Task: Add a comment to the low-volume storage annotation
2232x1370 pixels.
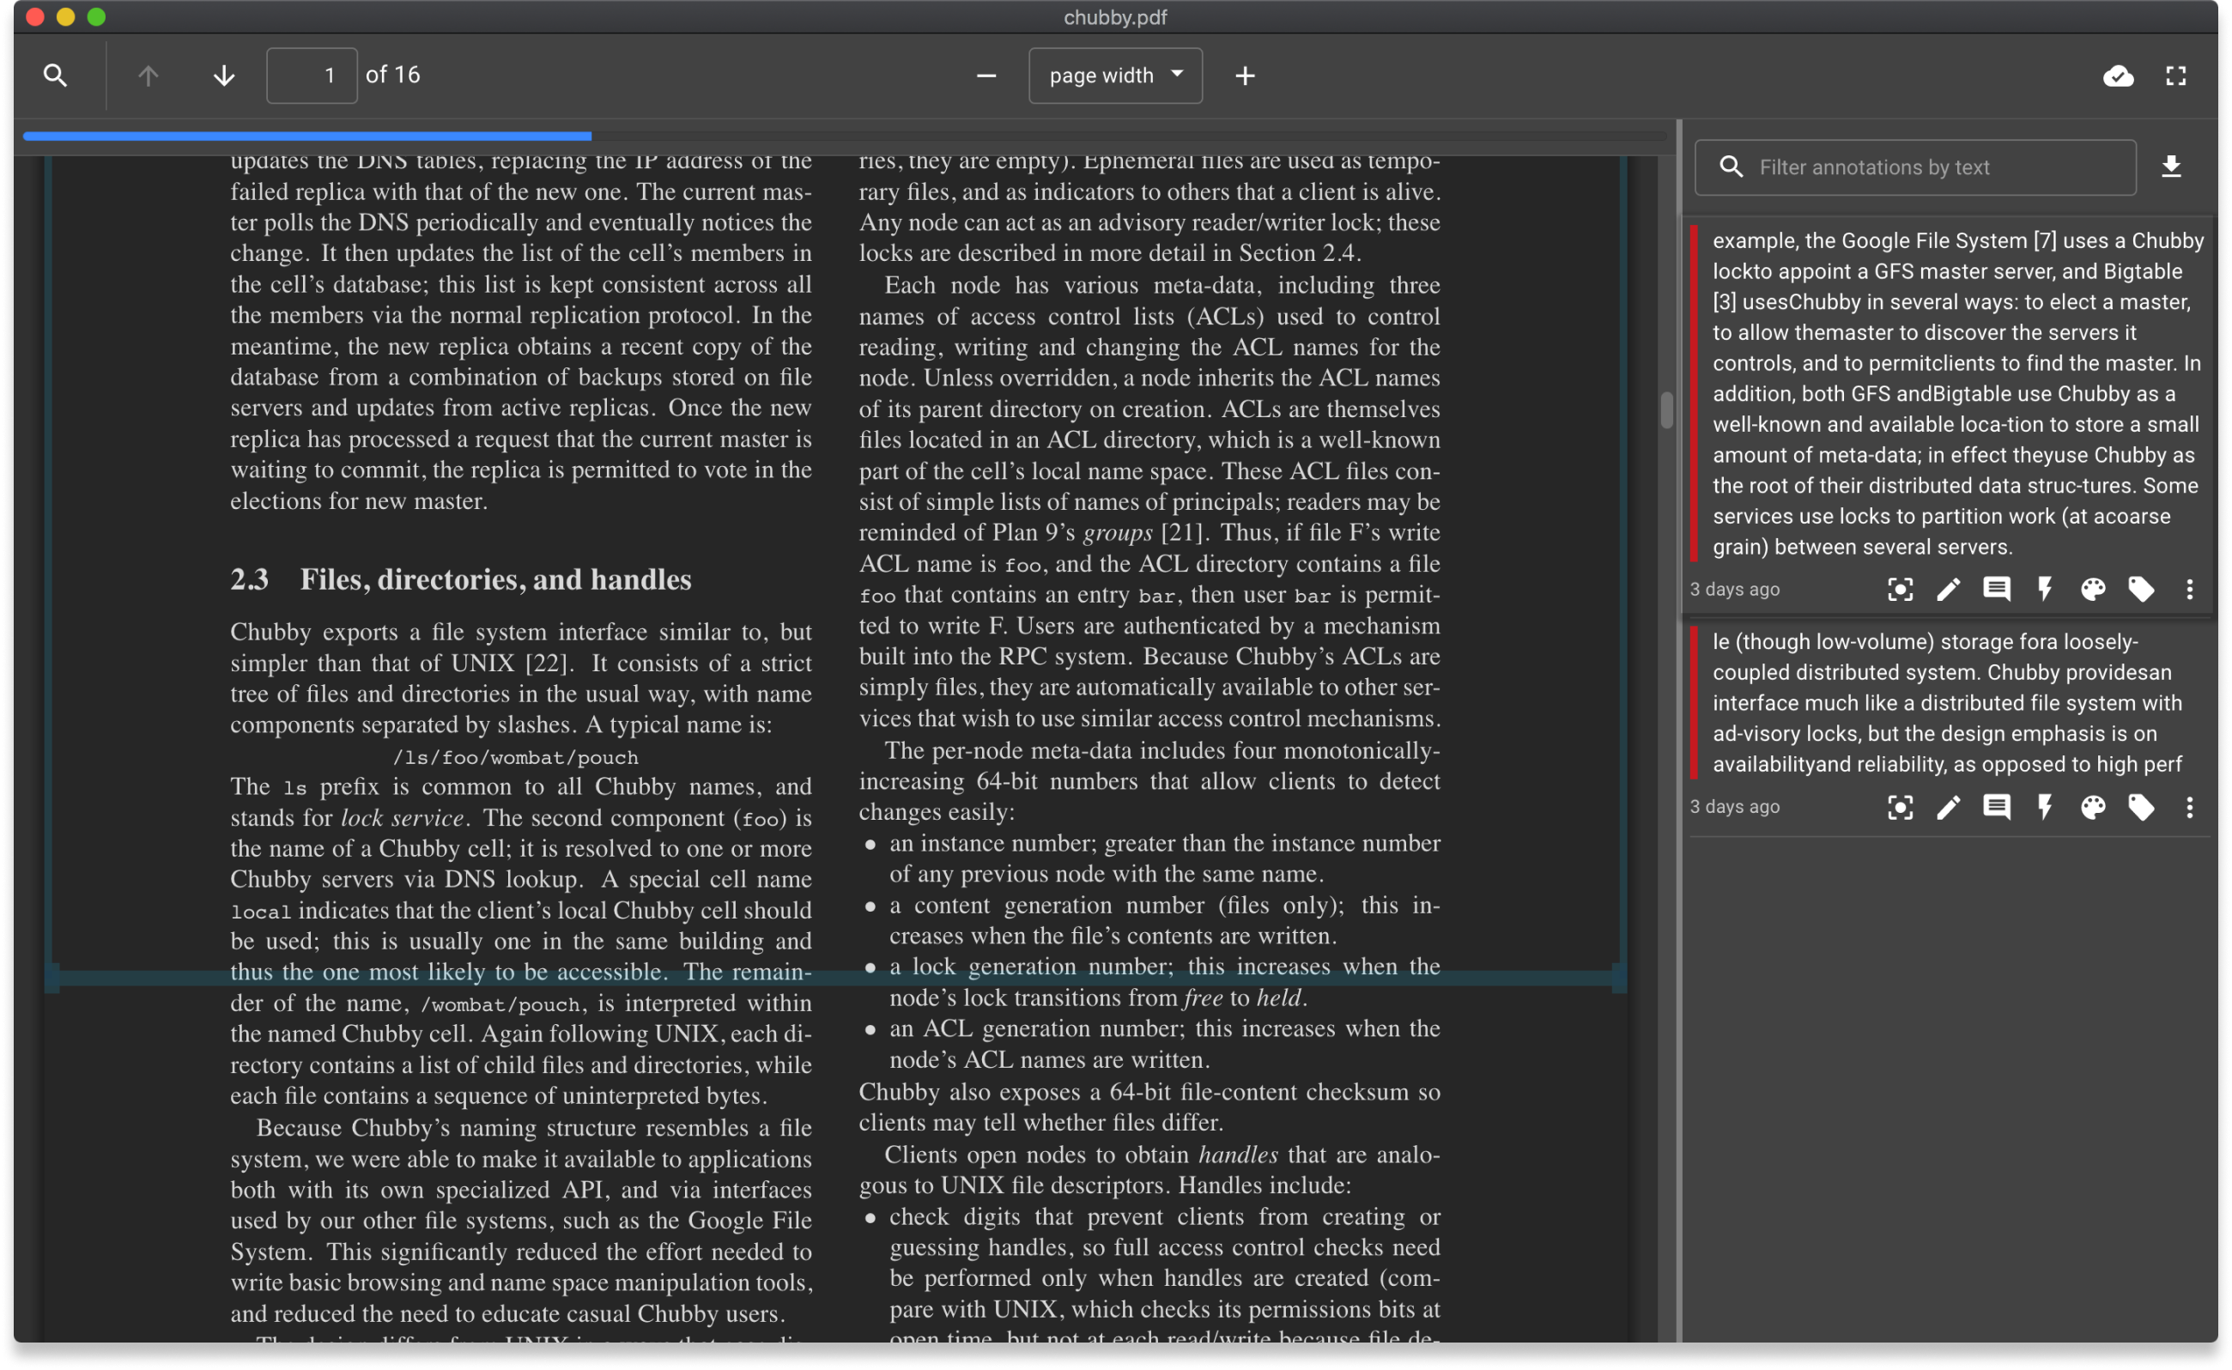Action: pos(1995,806)
